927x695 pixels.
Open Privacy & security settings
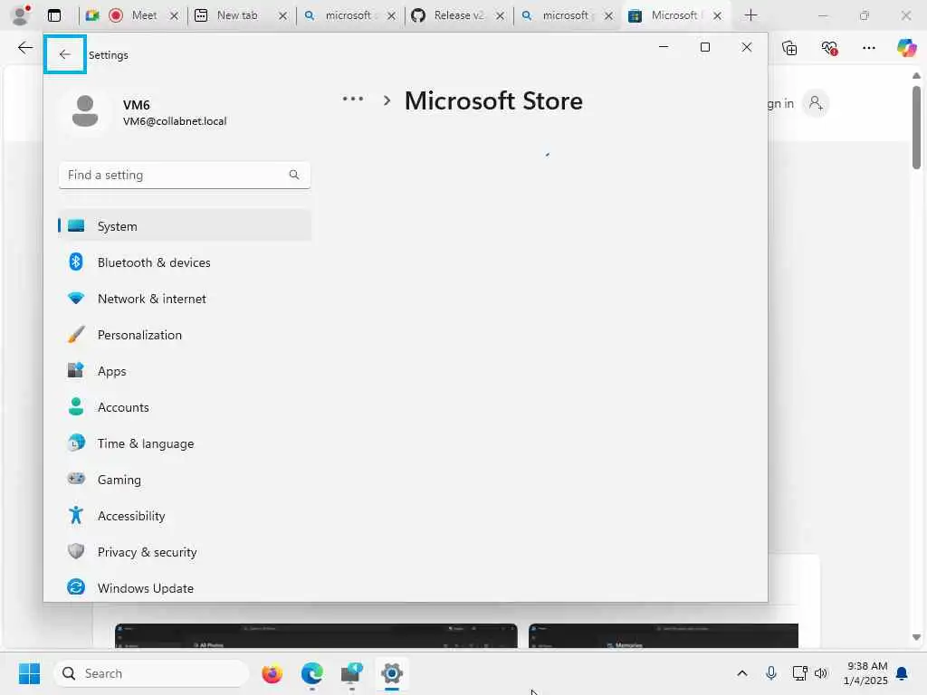[x=185, y=552]
